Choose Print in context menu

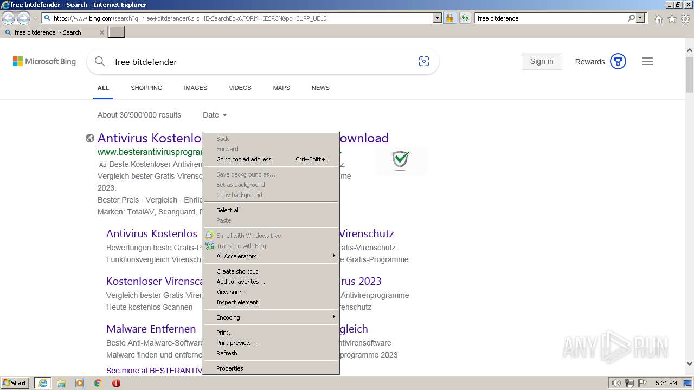(x=271, y=333)
